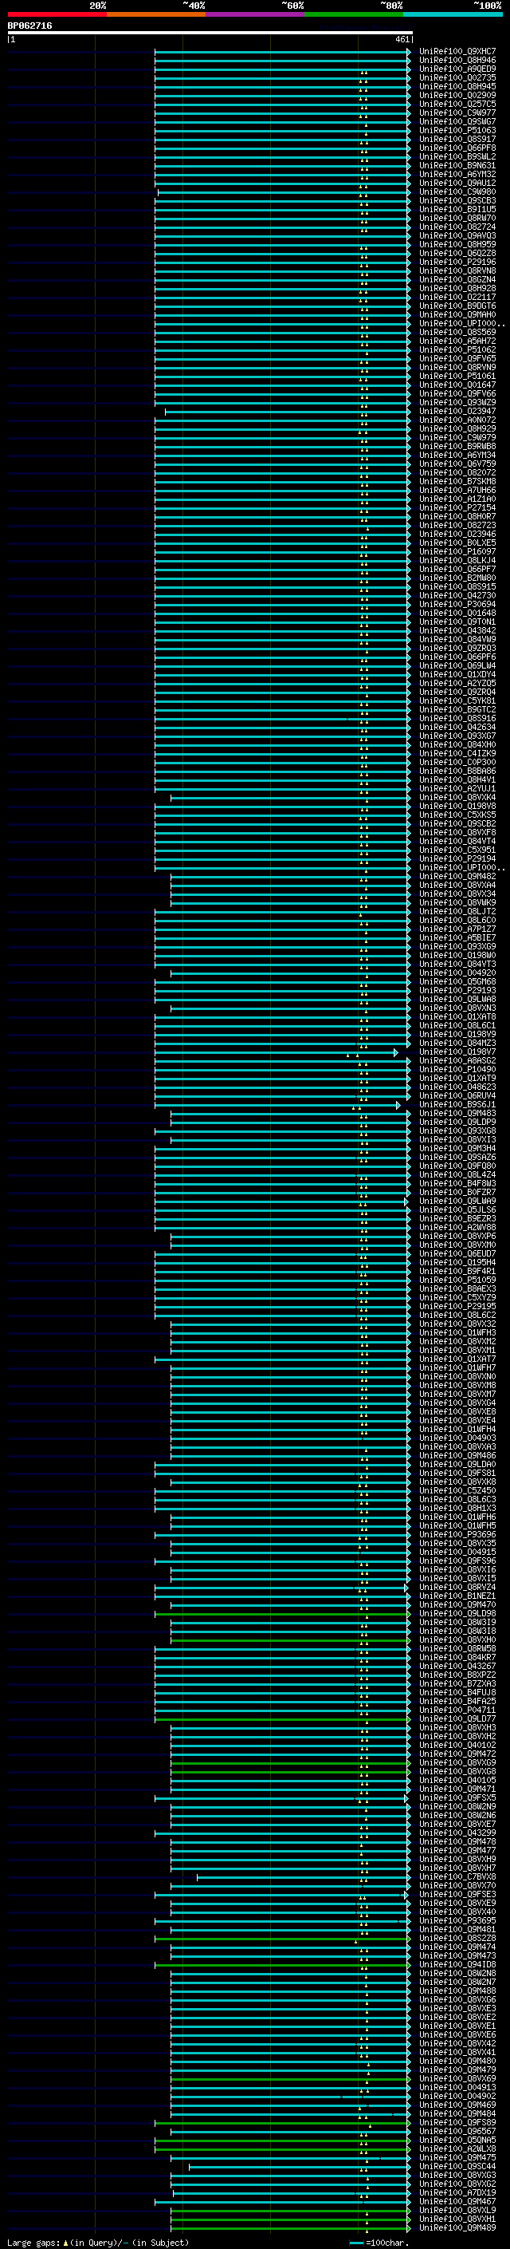The image size is (510, 2249).
Task: Select label UniRef100_Q93XG8
Action: pyautogui.click(x=457, y=1130)
